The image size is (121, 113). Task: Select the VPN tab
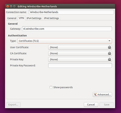point(21,18)
